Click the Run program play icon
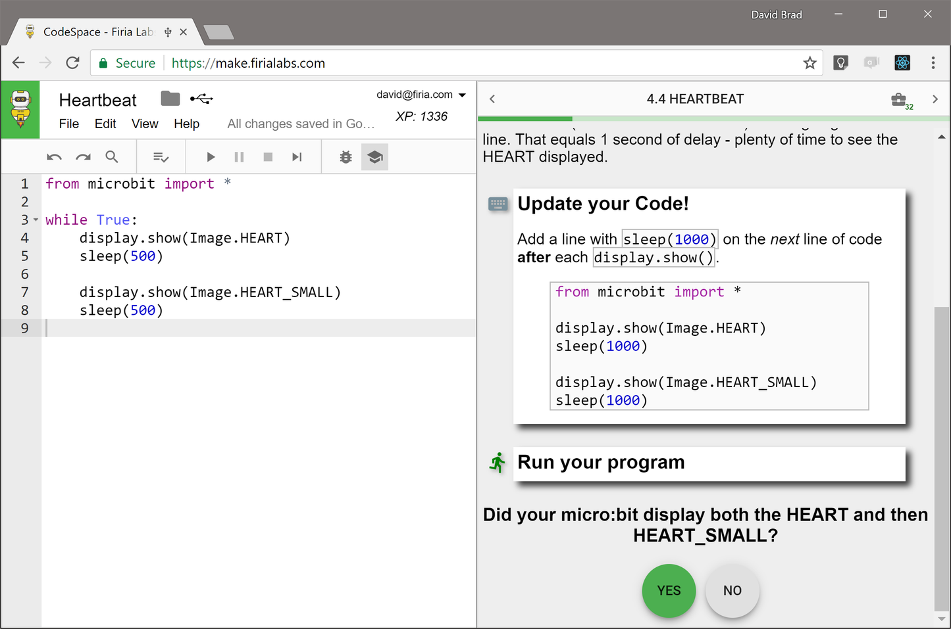This screenshot has height=629, width=951. (x=210, y=156)
